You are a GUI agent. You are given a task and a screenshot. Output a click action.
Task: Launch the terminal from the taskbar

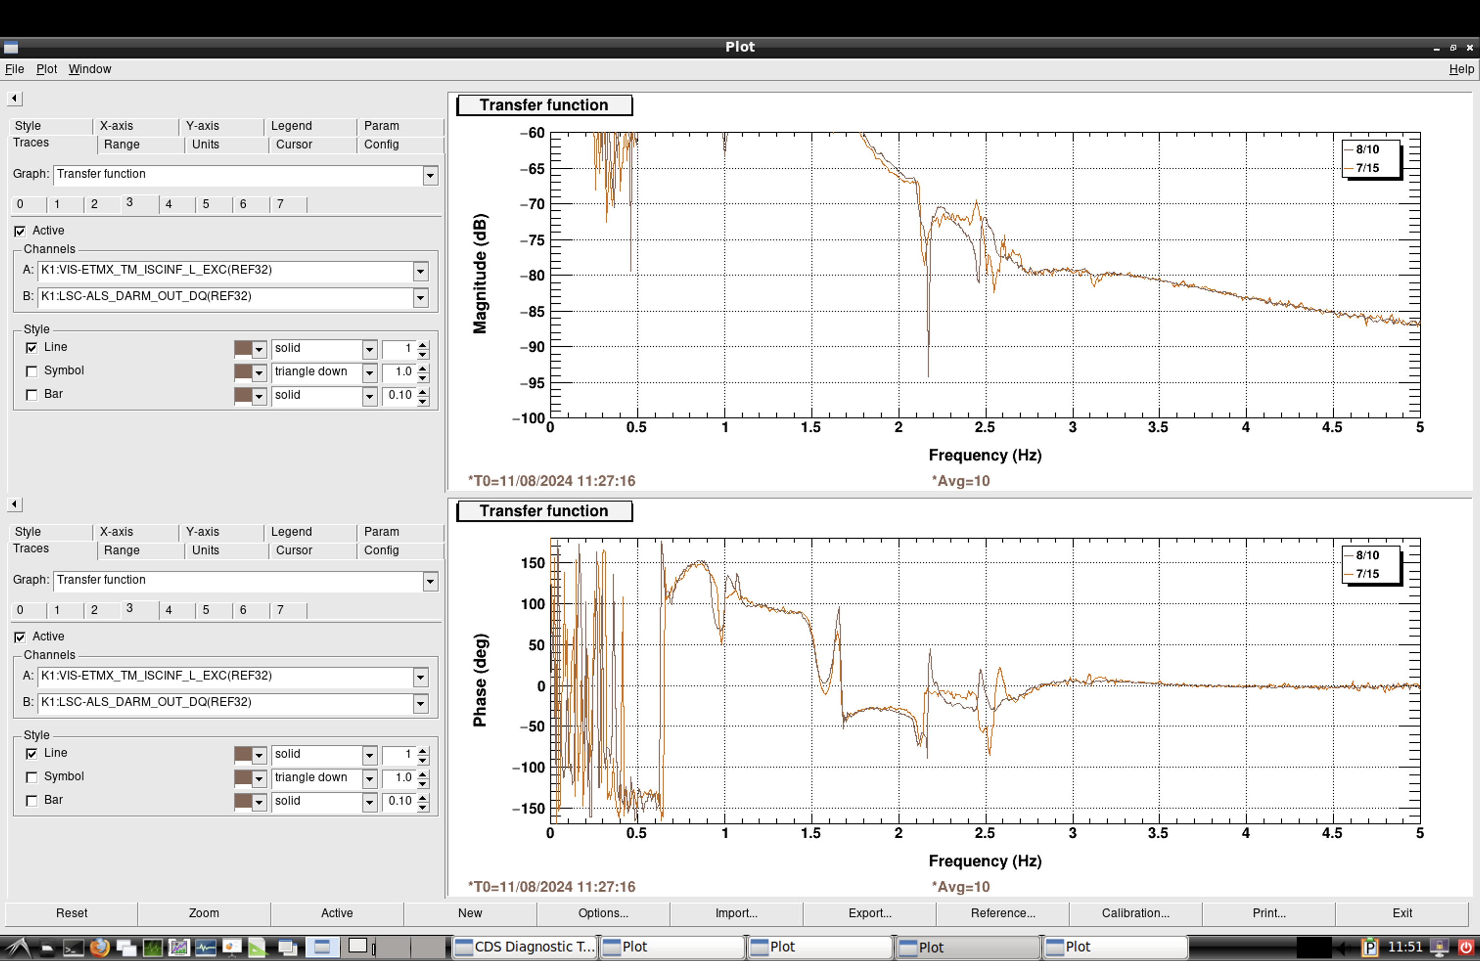(x=73, y=947)
